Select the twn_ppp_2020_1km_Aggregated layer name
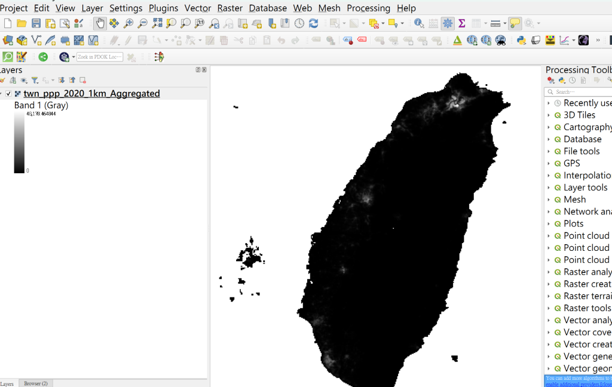The height and width of the screenshot is (387, 612). 91,94
